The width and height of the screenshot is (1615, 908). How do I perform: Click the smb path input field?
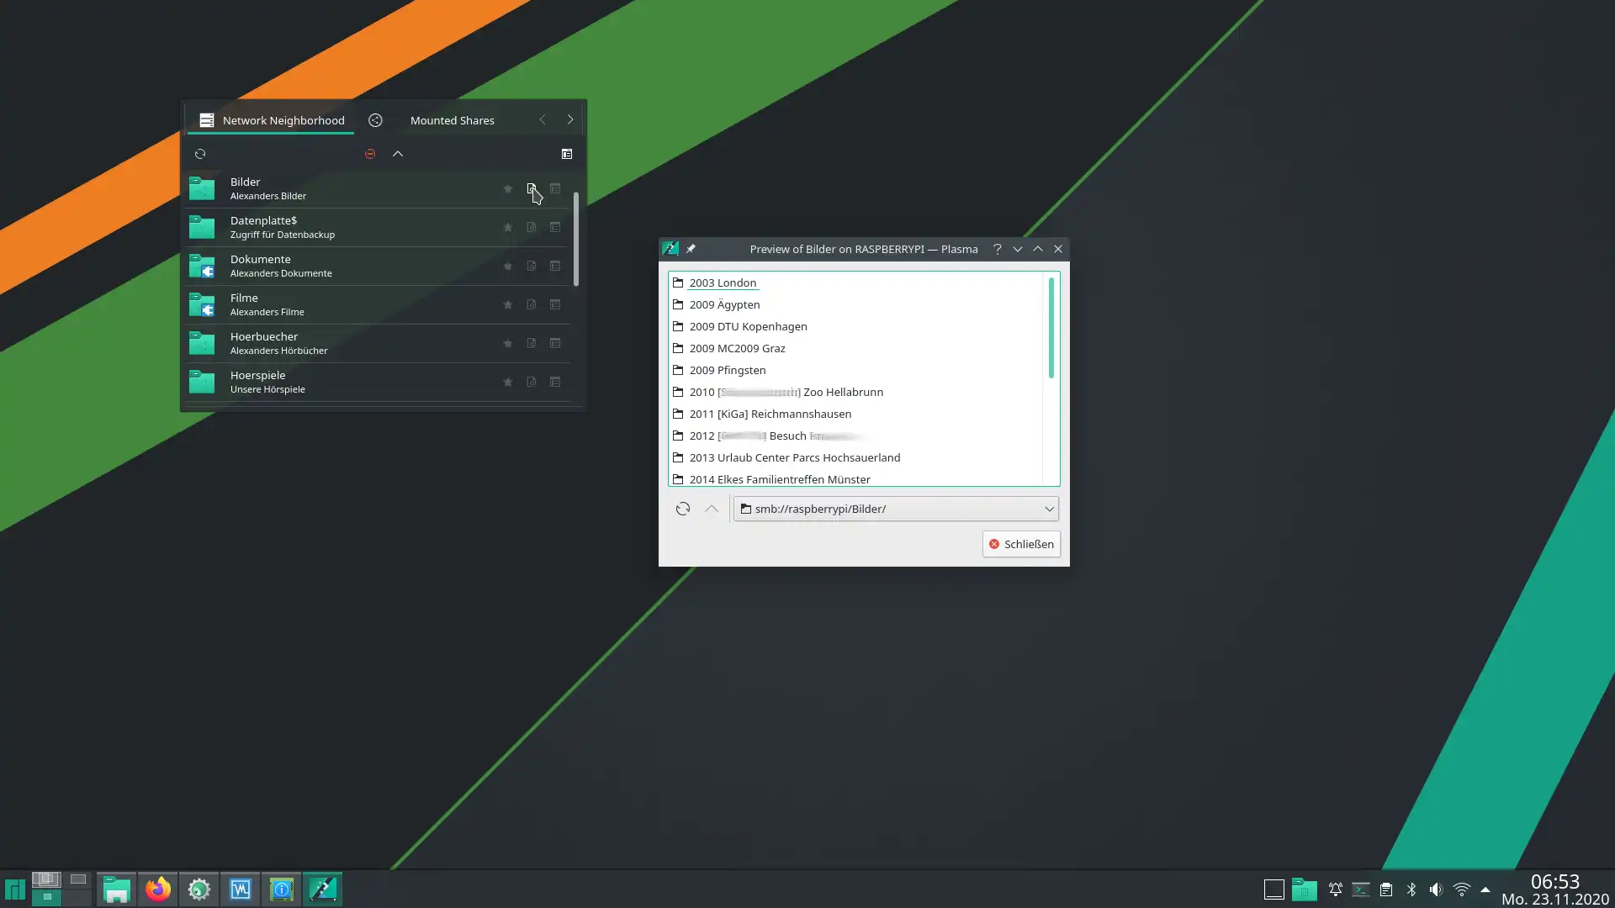[895, 508]
